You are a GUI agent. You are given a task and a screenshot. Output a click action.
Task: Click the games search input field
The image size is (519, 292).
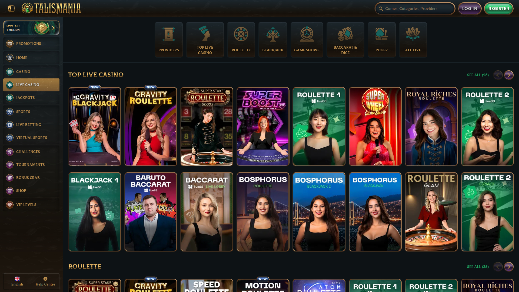pos(418,9)
